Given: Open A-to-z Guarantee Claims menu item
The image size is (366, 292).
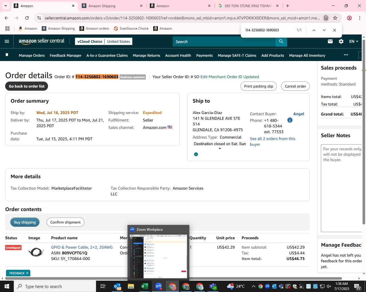Looking at the screenshot, I should 107,55.
